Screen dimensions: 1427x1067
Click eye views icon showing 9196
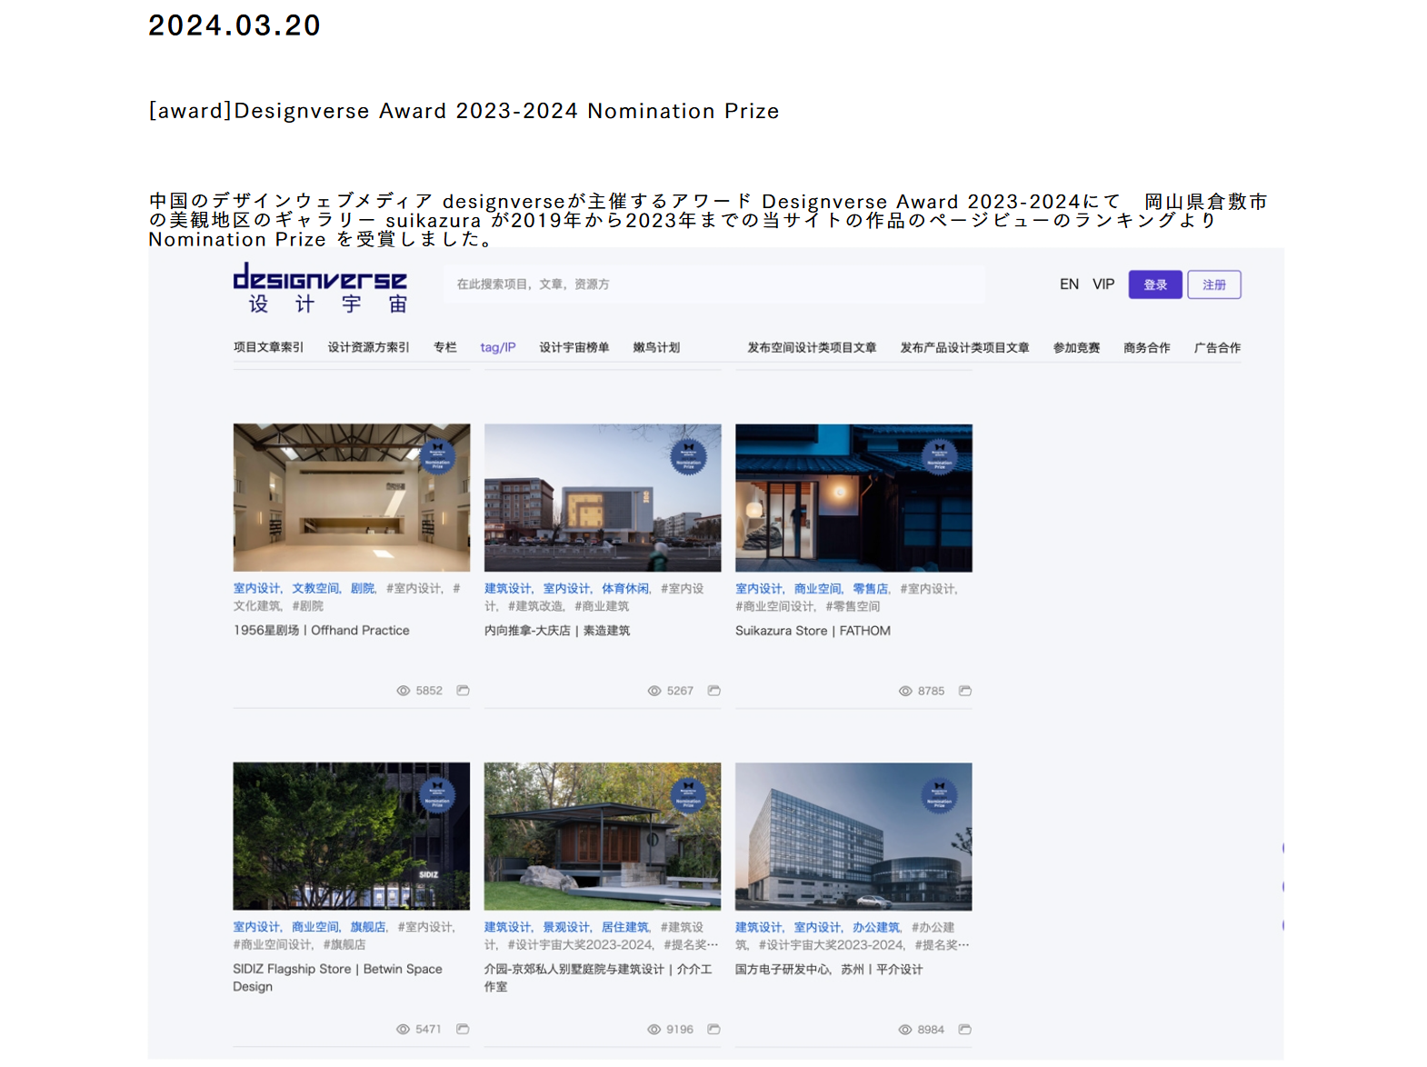[x=654, y=1029]
